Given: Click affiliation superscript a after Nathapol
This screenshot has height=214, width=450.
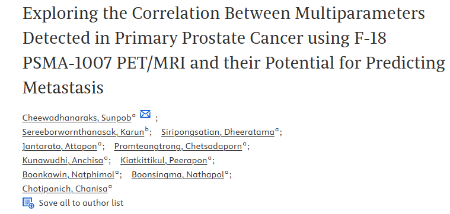Looking at the screenshot, I should [x=226, y=172].
